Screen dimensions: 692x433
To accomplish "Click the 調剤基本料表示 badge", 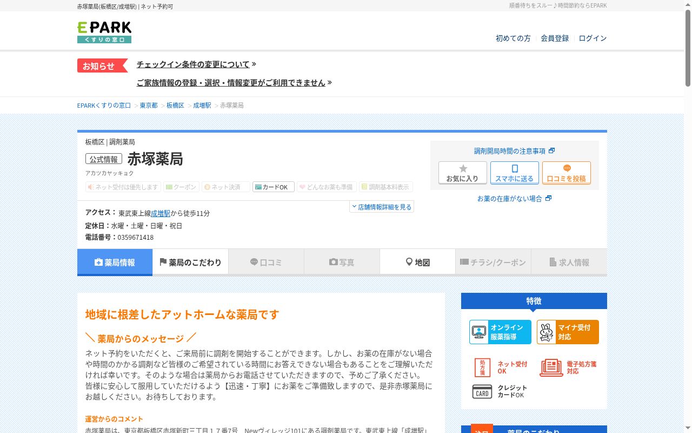I will point(385,187).
